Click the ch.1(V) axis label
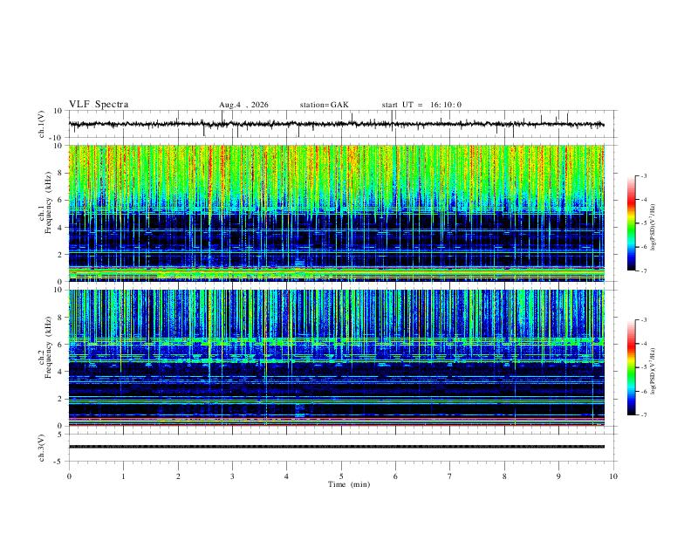691x534 pixels. click(42, 124)
